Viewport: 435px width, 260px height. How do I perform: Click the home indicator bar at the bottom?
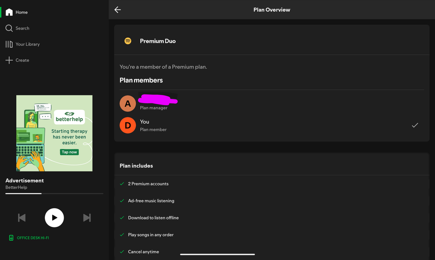218,254
